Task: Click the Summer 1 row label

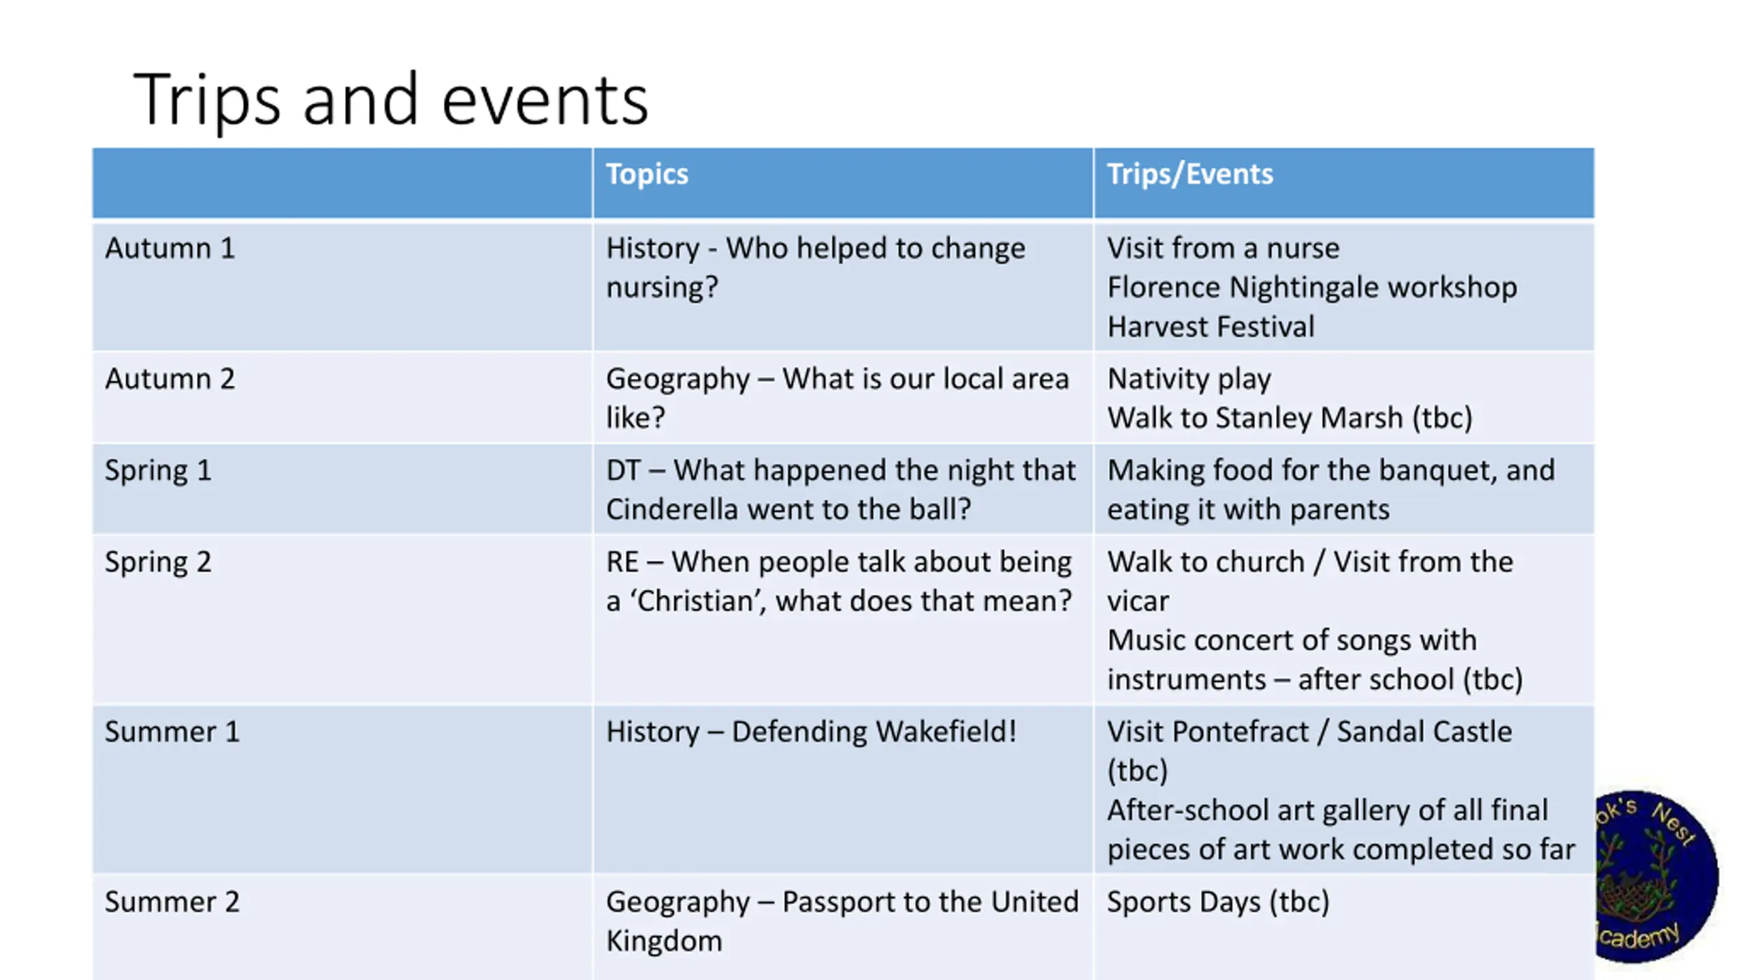Action: point(172,732)
